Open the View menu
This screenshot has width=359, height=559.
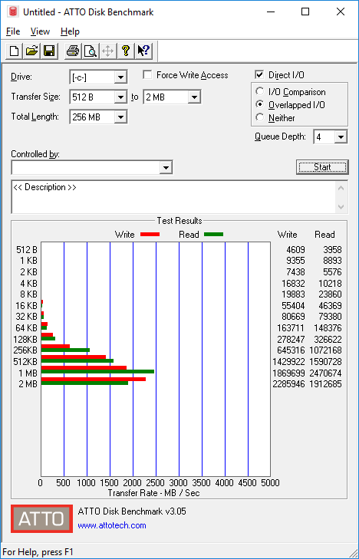point(40,31)
